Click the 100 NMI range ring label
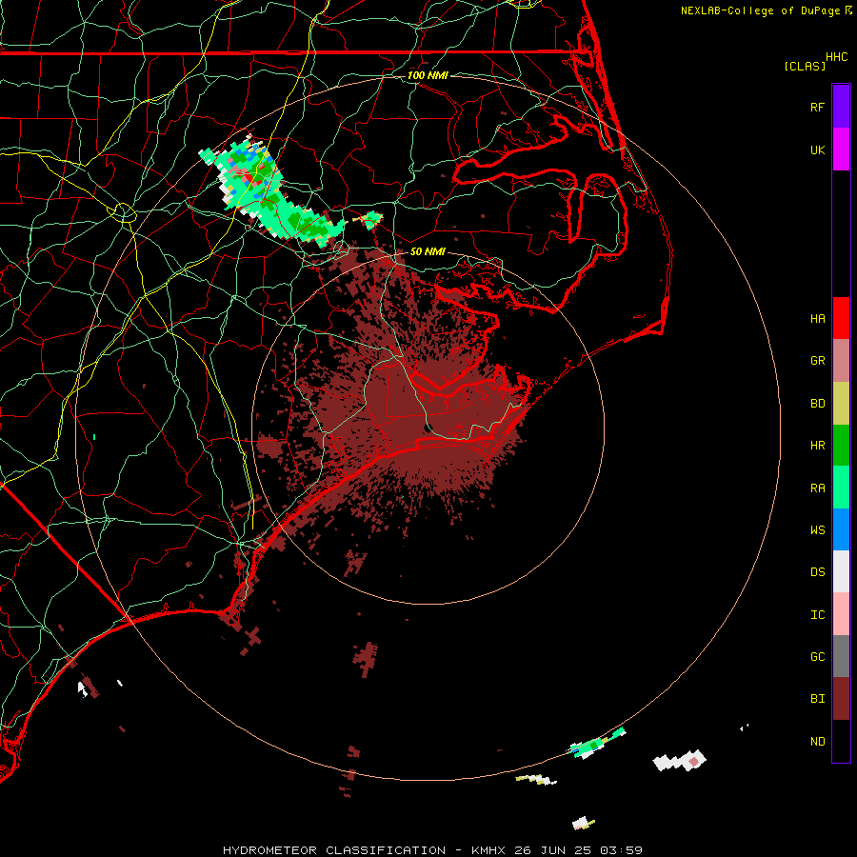Viewport: 857px width, 857px height. pyautogui.click(x=428, y=75)
